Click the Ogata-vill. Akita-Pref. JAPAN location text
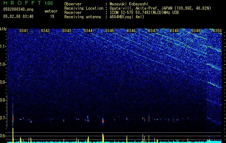 click(160, 8)
